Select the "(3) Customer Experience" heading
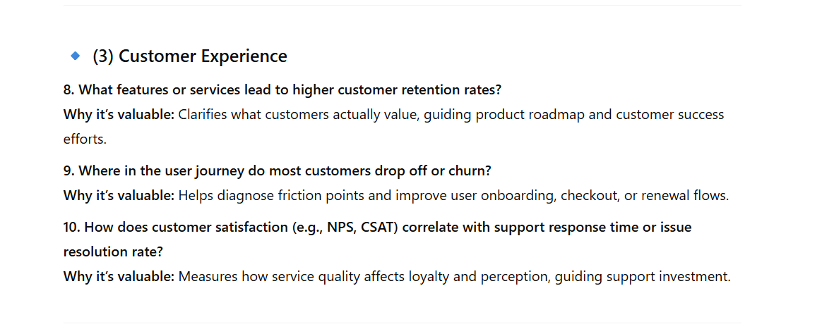The image size is (822, 336). pos(190,56)
